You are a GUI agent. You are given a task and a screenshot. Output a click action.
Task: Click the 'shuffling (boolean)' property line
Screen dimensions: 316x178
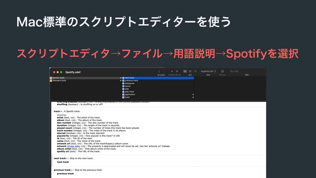click(80, 104)
